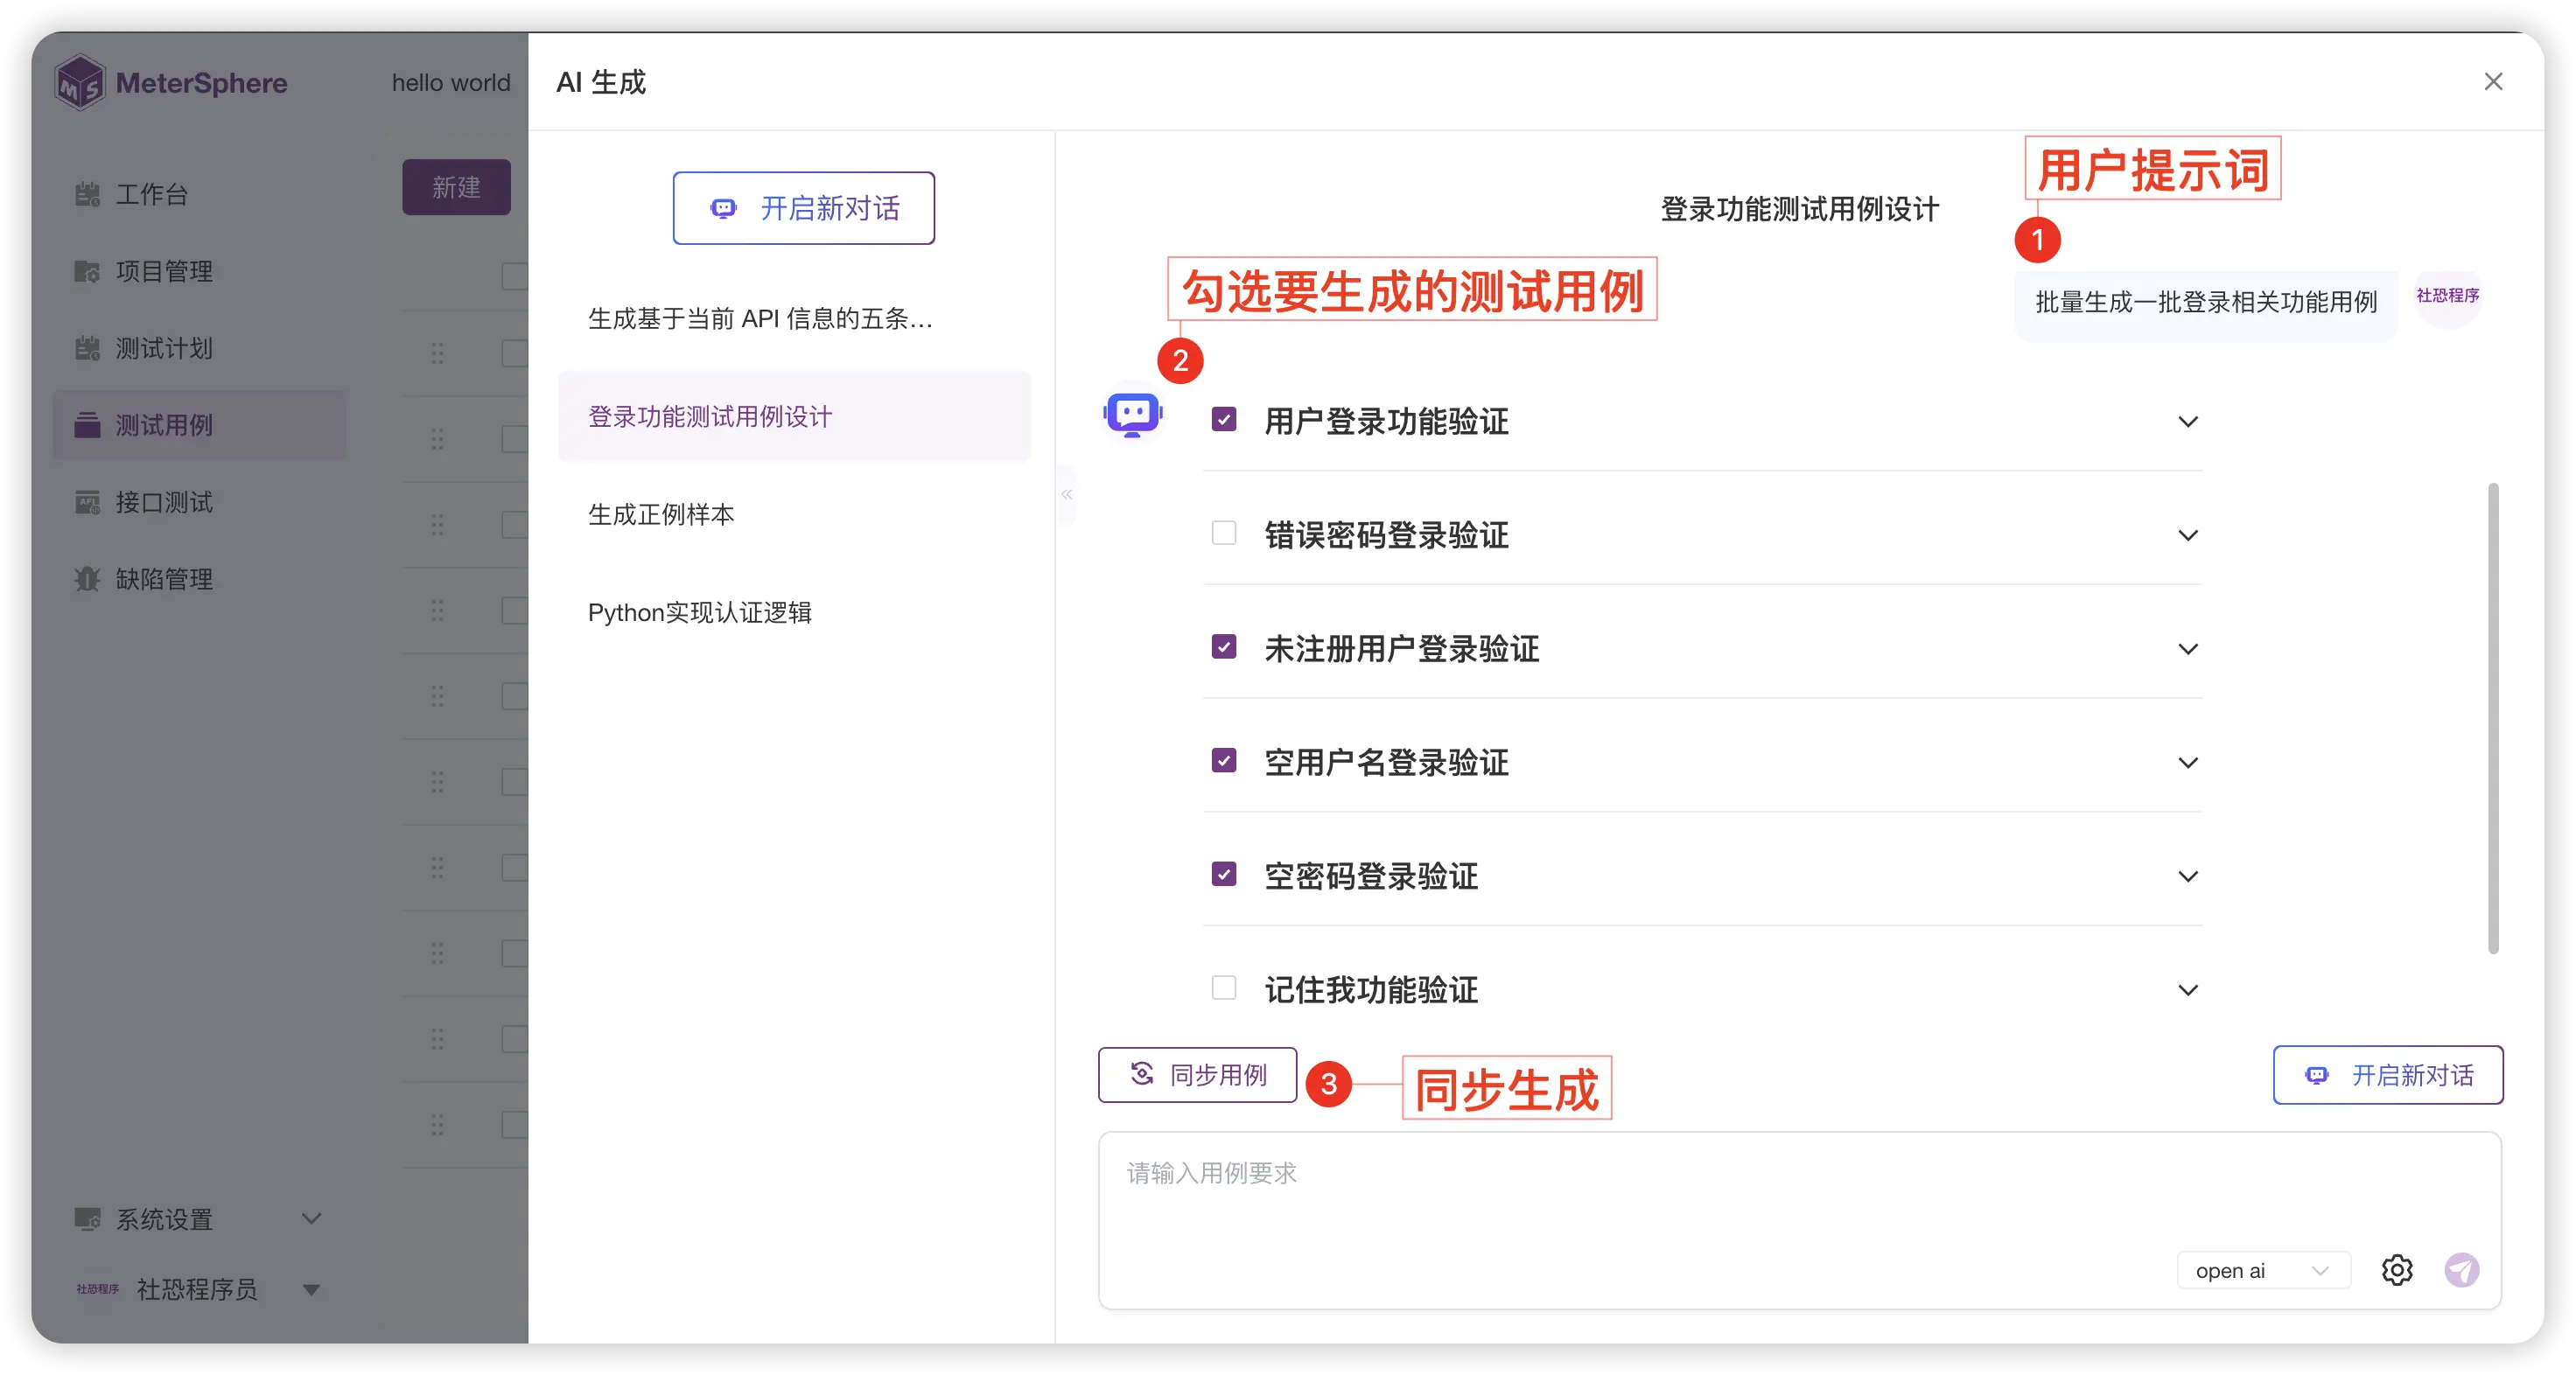Uncheck 用户登录功能验证 checkbox

coord(1224,420)
